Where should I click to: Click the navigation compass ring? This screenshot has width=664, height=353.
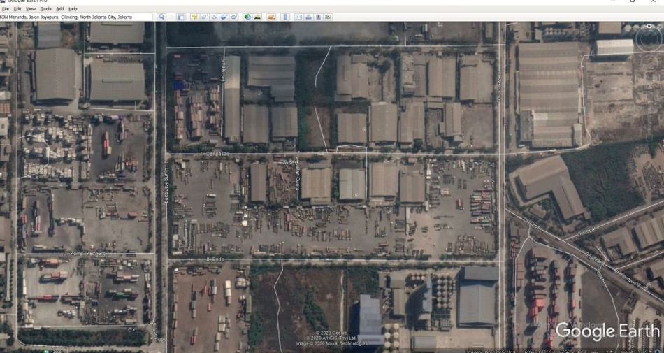(649, 38)
